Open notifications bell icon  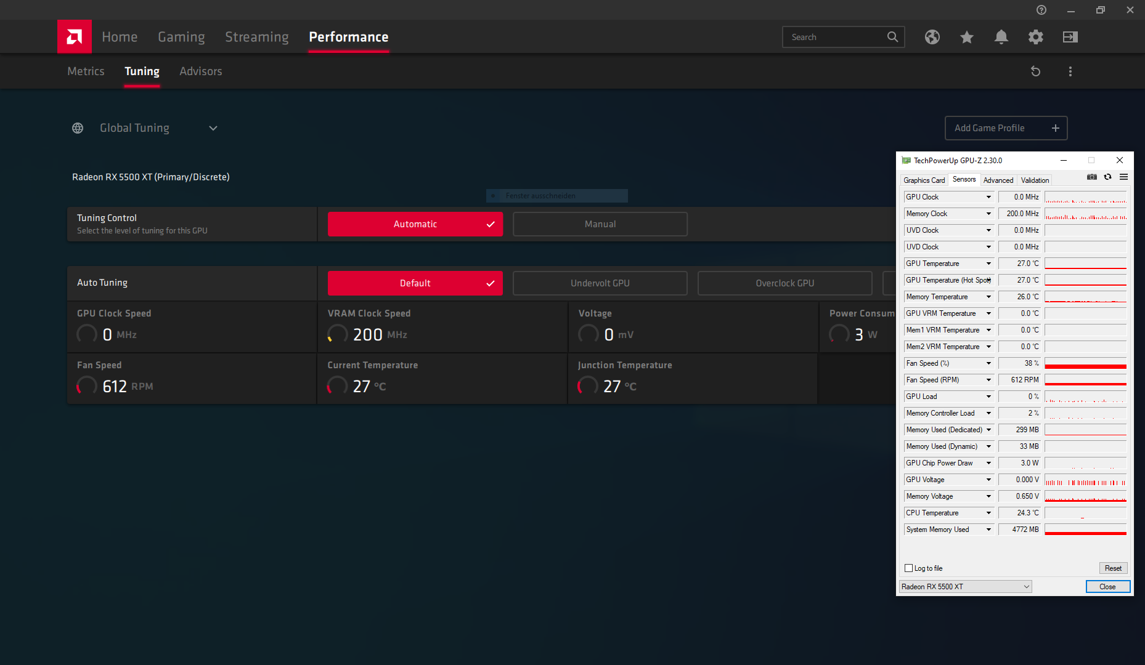pos(1001,37)
